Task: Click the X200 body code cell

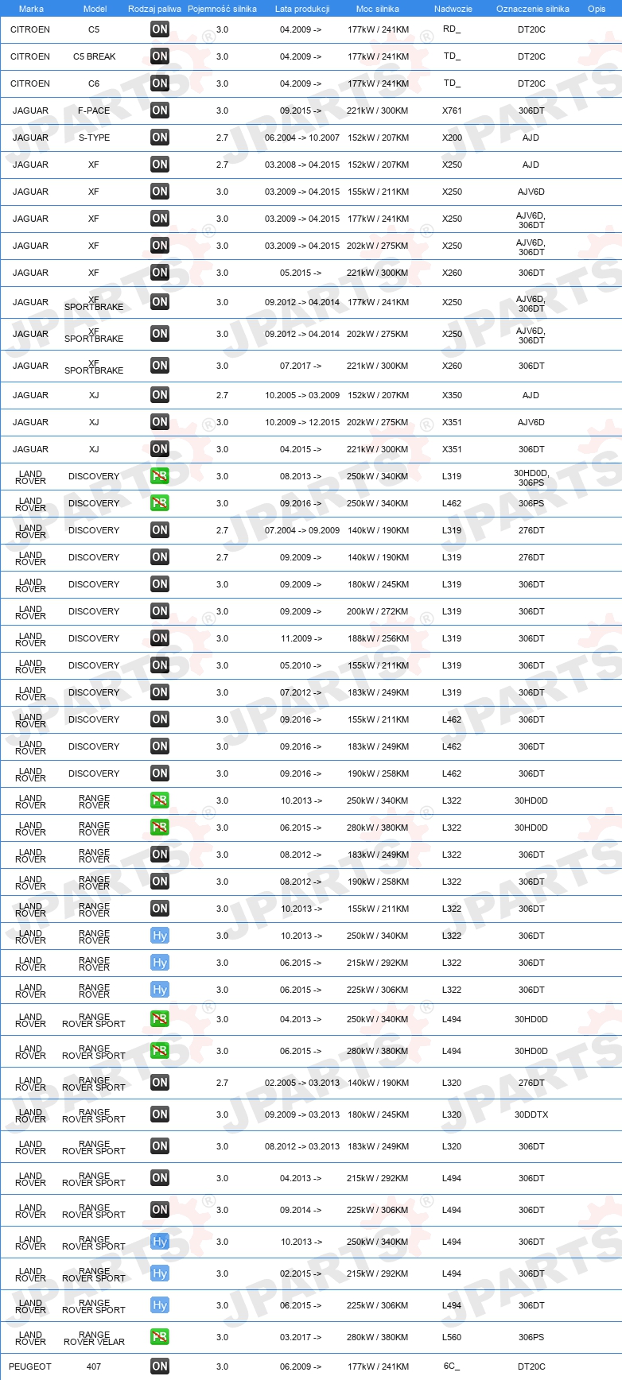Action: coord(452,138)
